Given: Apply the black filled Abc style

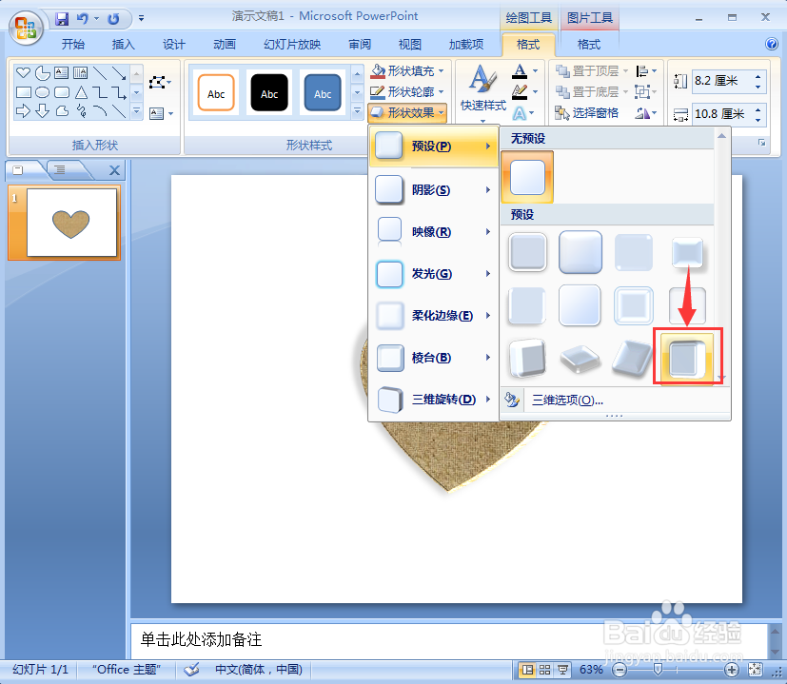Looking at the screenshot, I should tap(269, 93).
